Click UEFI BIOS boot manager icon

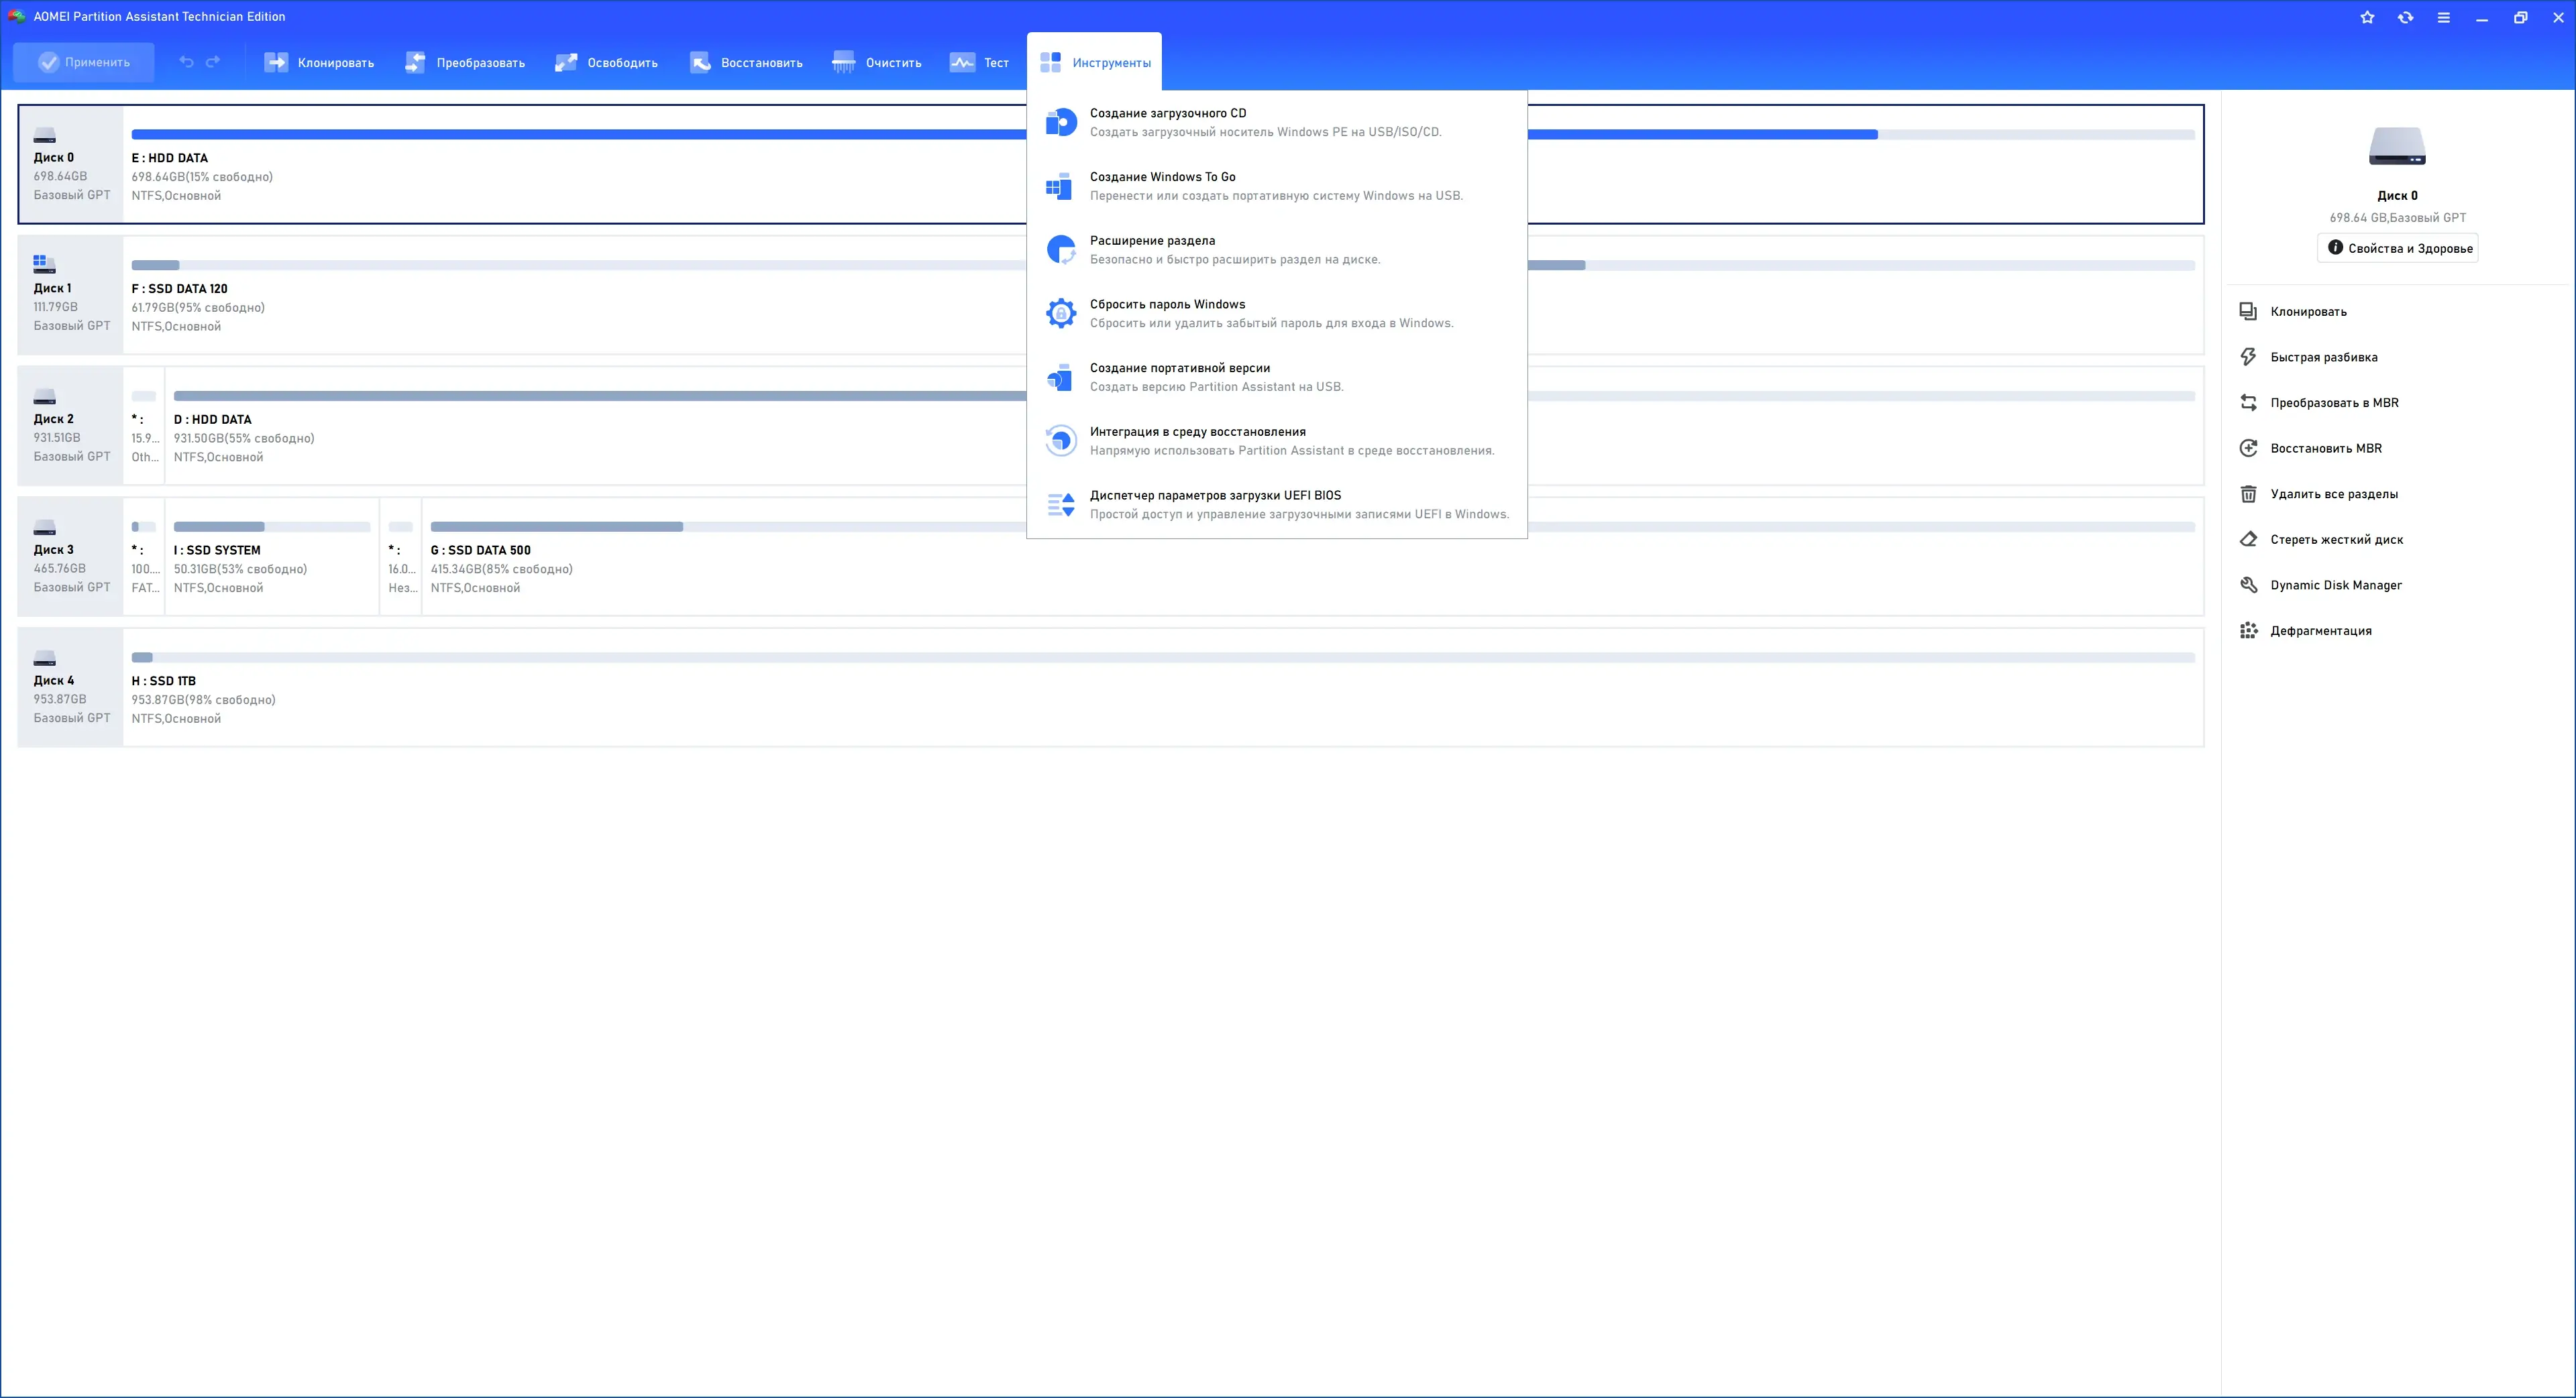[1060, 505]
